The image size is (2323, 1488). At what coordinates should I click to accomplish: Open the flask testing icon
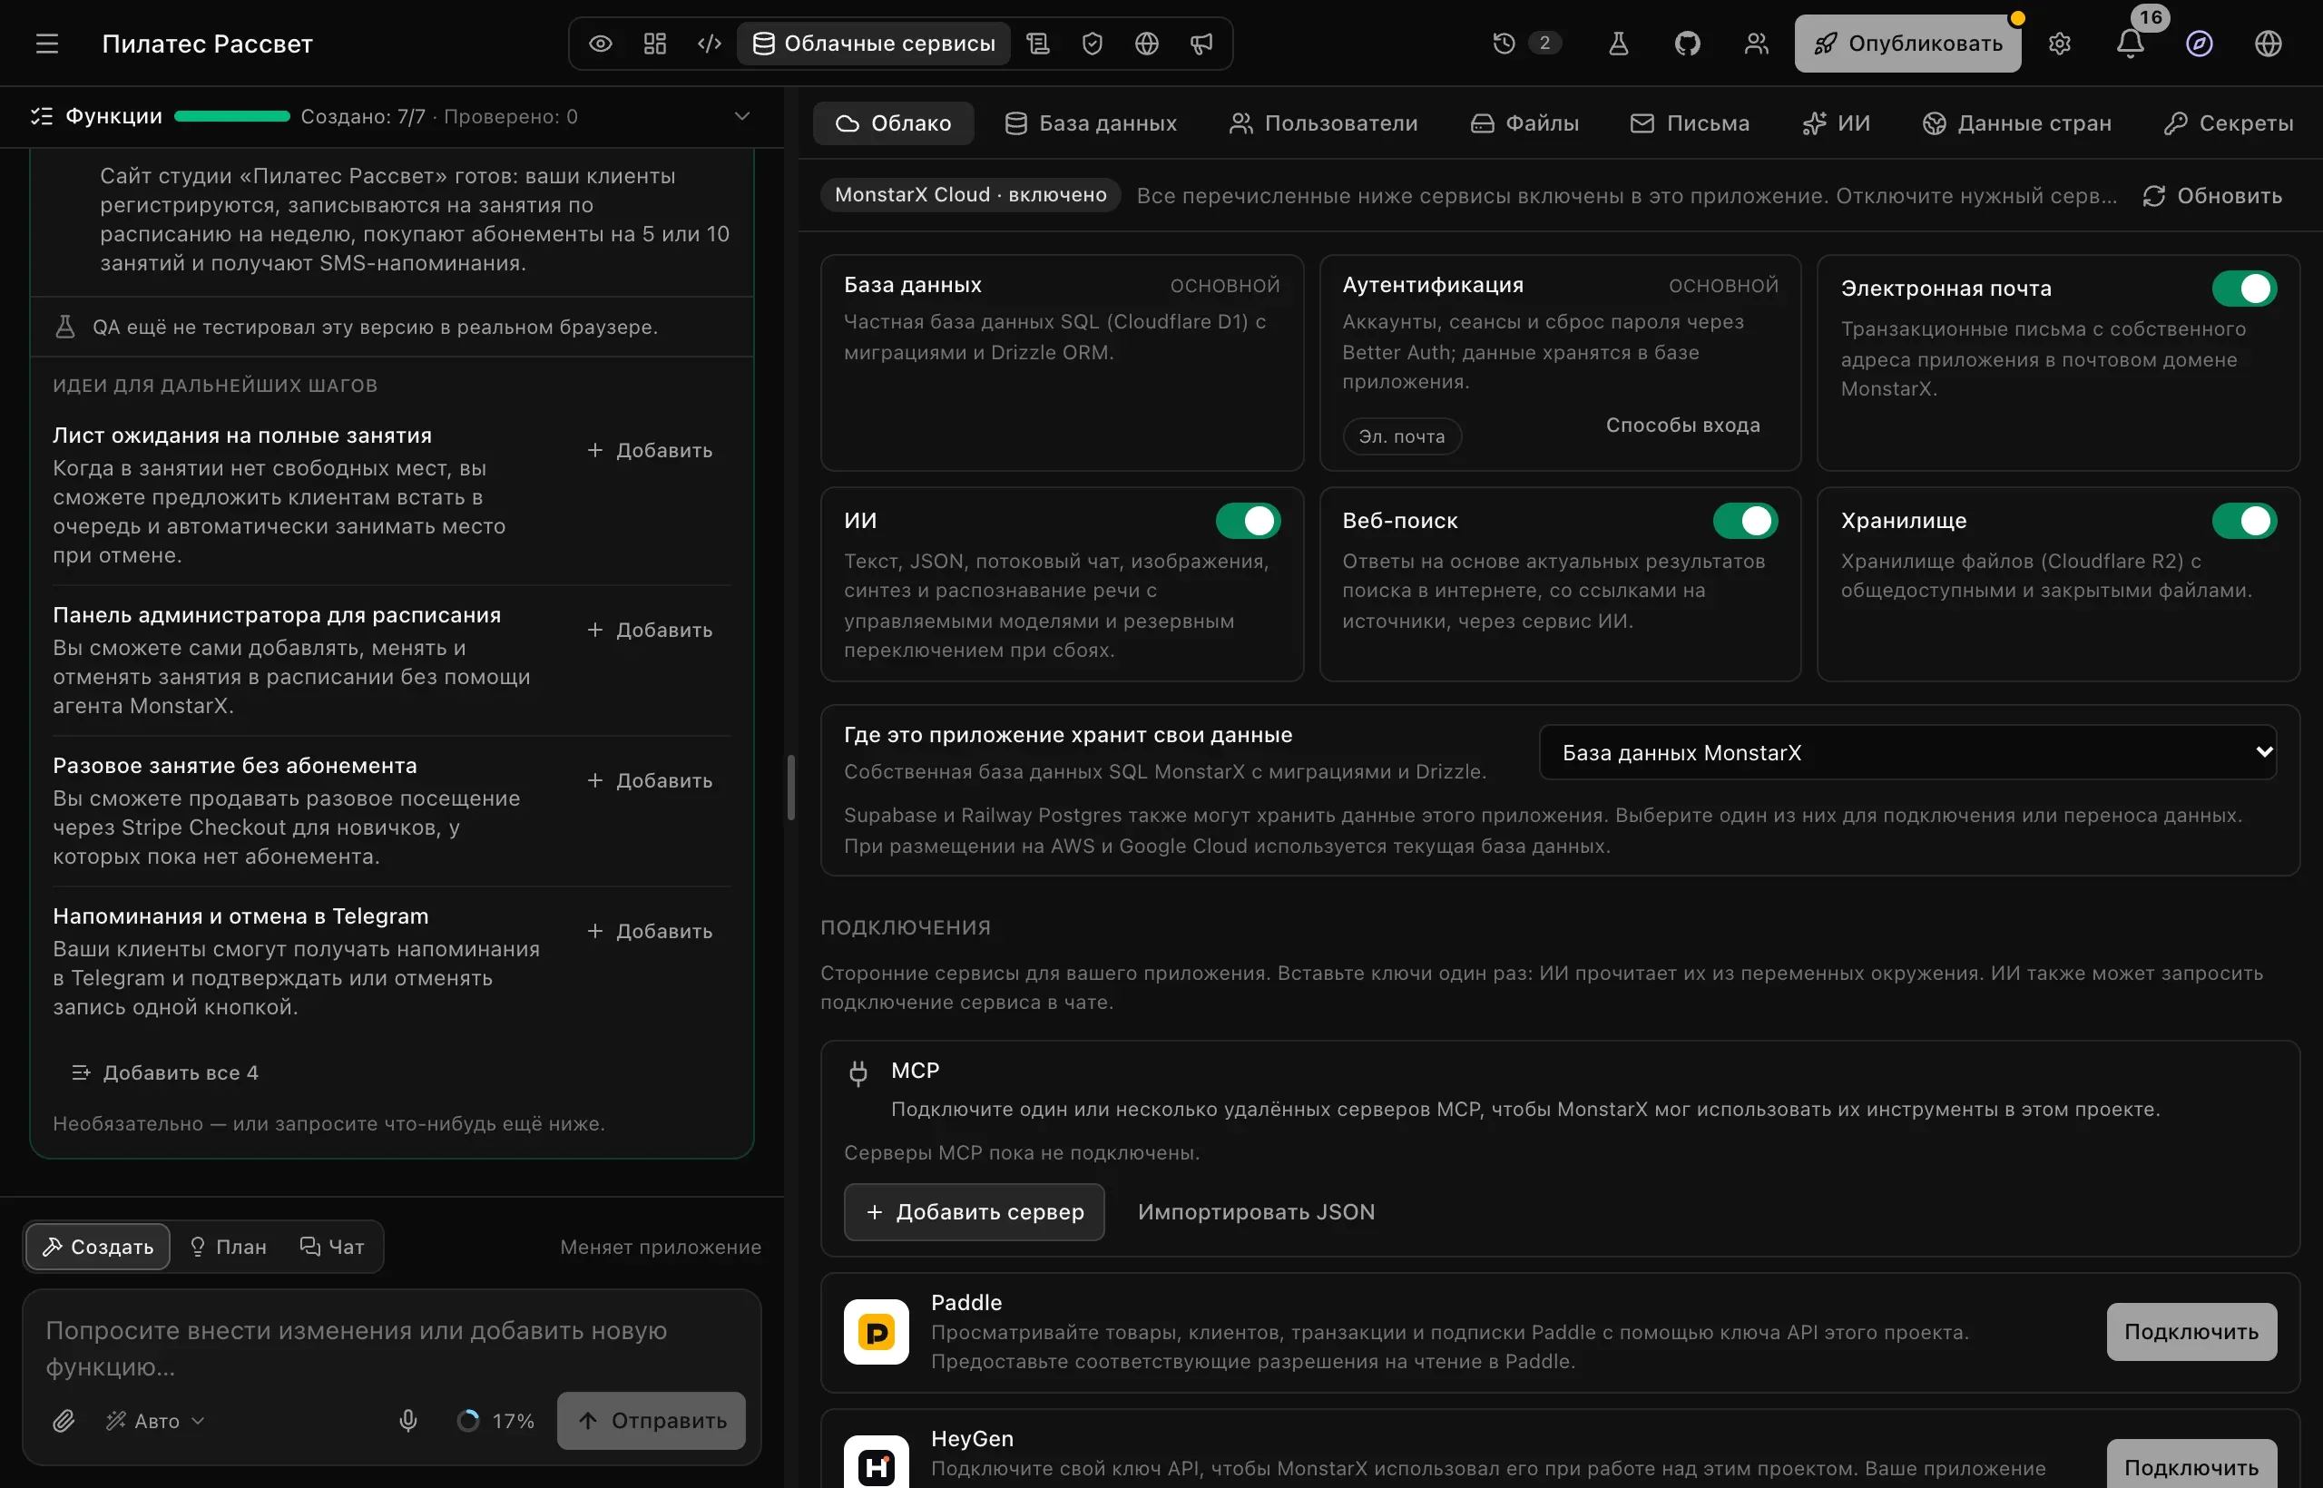pyautogui.click(x=1618, y=44)
